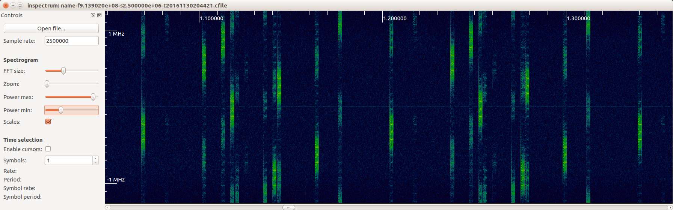Image resolution: width=673 pixels, height=210 pixels.
Task: Click the Period: label
Action: tap(12, 180)
